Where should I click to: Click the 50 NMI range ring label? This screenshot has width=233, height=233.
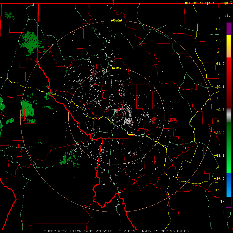[116, 68]
